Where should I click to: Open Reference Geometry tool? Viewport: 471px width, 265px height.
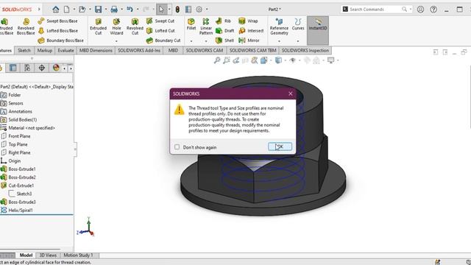pos(279,26)
